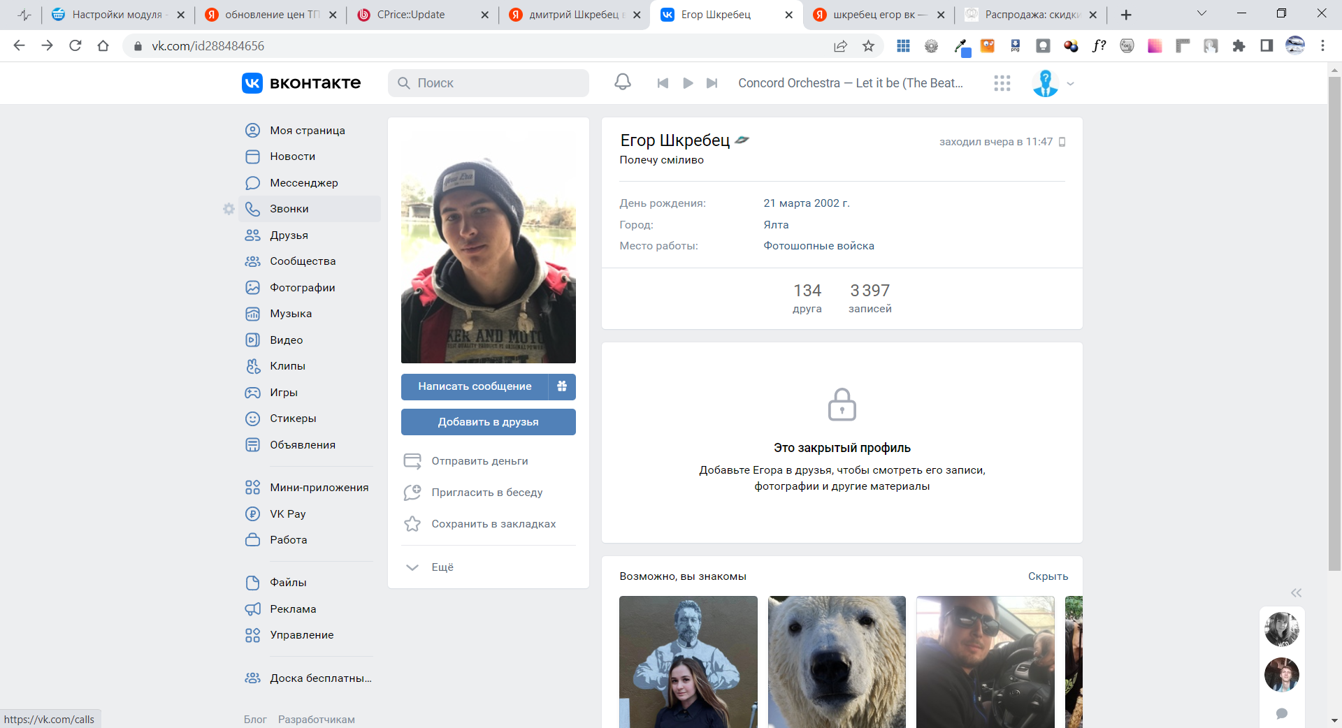Click Отправить деньги in the profile actions
This screenshot has width=1342, height=728.
tap(479, 461)
